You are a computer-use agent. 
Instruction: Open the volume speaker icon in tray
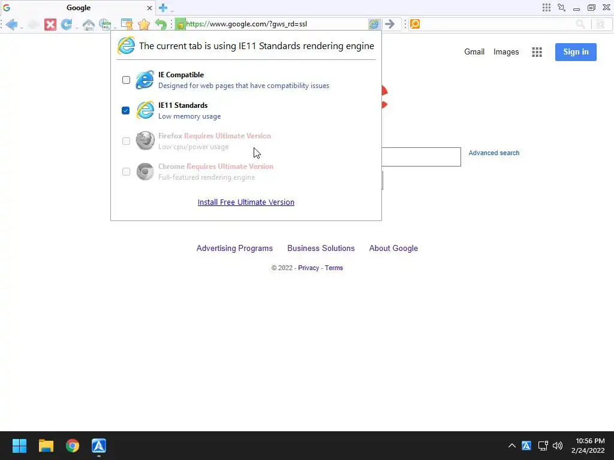pos(558,446)
